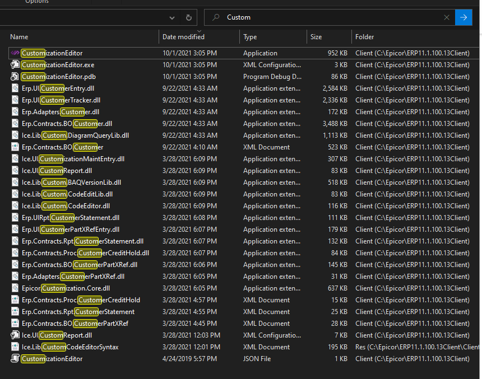Click the Res folder path cell
The height and width of the screenshot is (379, 482).
pyautogui.click(x=417, y=347)
